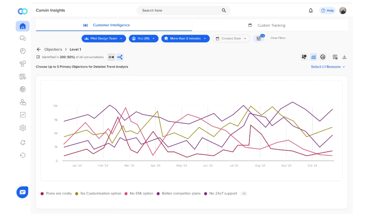Click the Clear Filters link

point(277,37)
